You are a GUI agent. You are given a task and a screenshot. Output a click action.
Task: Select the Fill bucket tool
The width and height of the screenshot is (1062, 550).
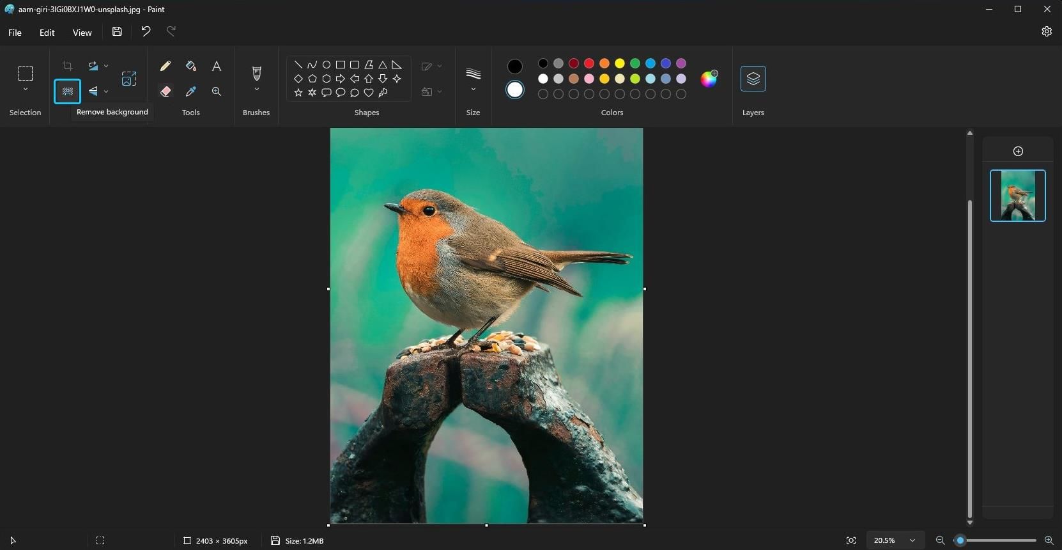(x=191, y=66)
